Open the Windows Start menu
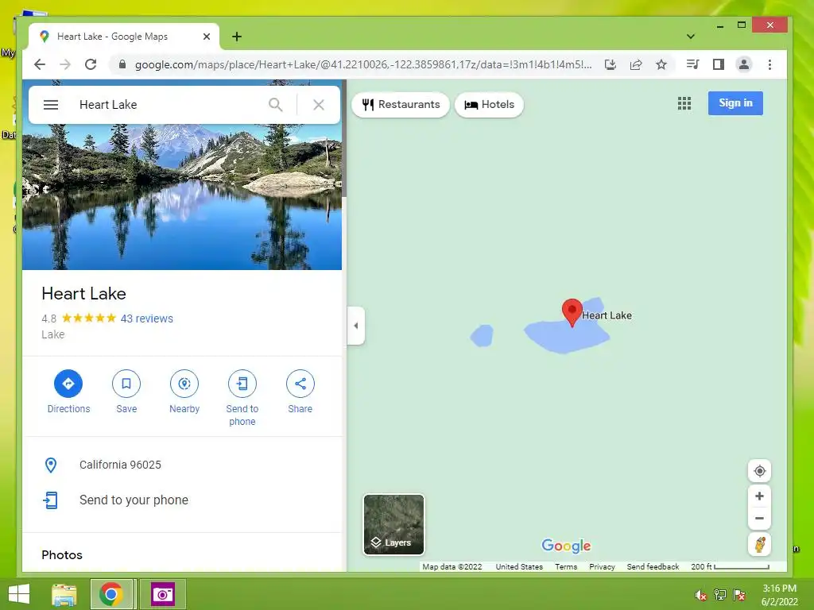The height and width of the screenshot is (610, 814). (x=19, y=594)
